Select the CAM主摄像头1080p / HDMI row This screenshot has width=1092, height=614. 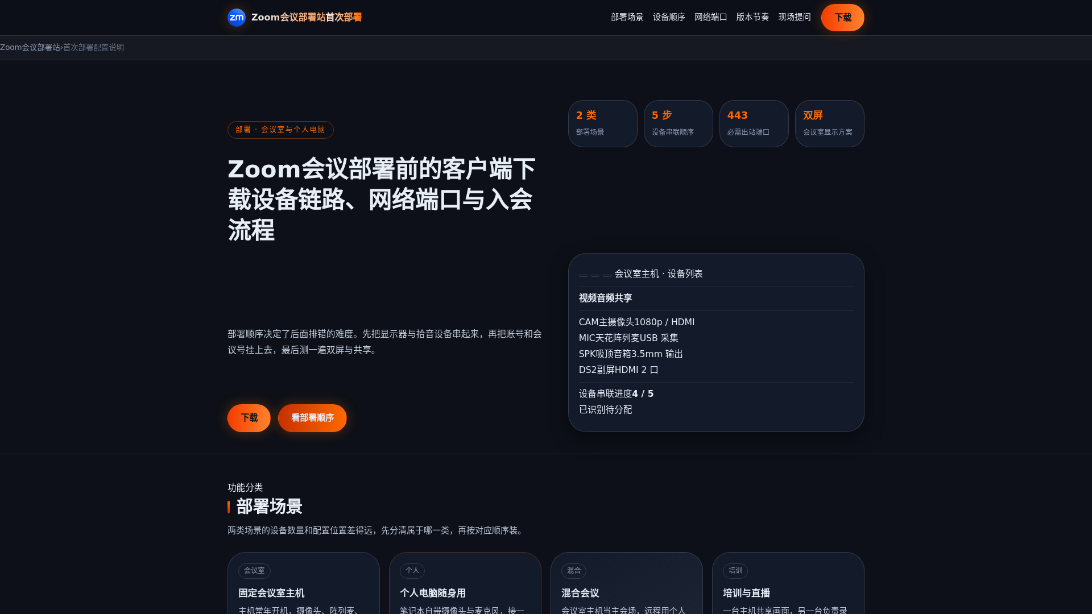[716, 322]
